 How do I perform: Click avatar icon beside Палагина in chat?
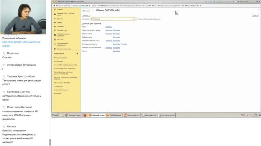pos(4,53)
